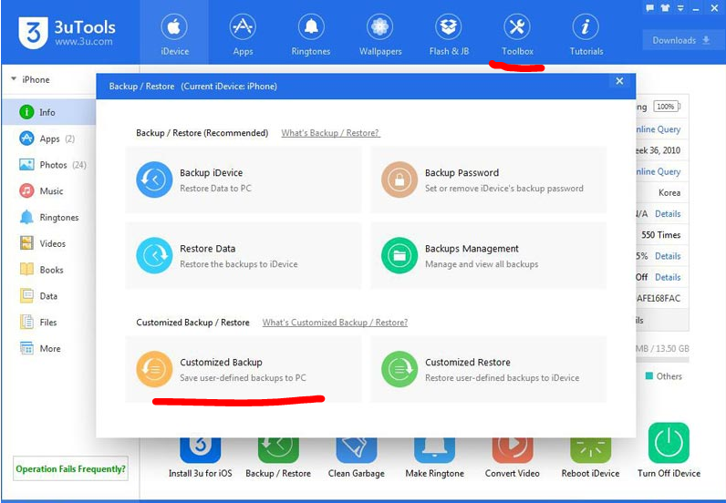Select the Toolbox tab
Viewport: 726px width, 503px height.
coord(517,34)
